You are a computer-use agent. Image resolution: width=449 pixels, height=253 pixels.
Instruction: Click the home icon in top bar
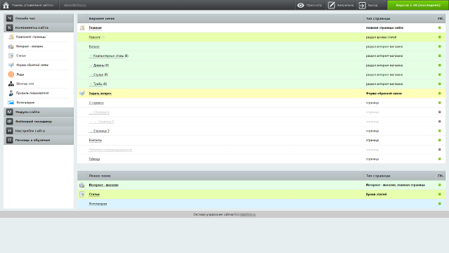(6, 5)
